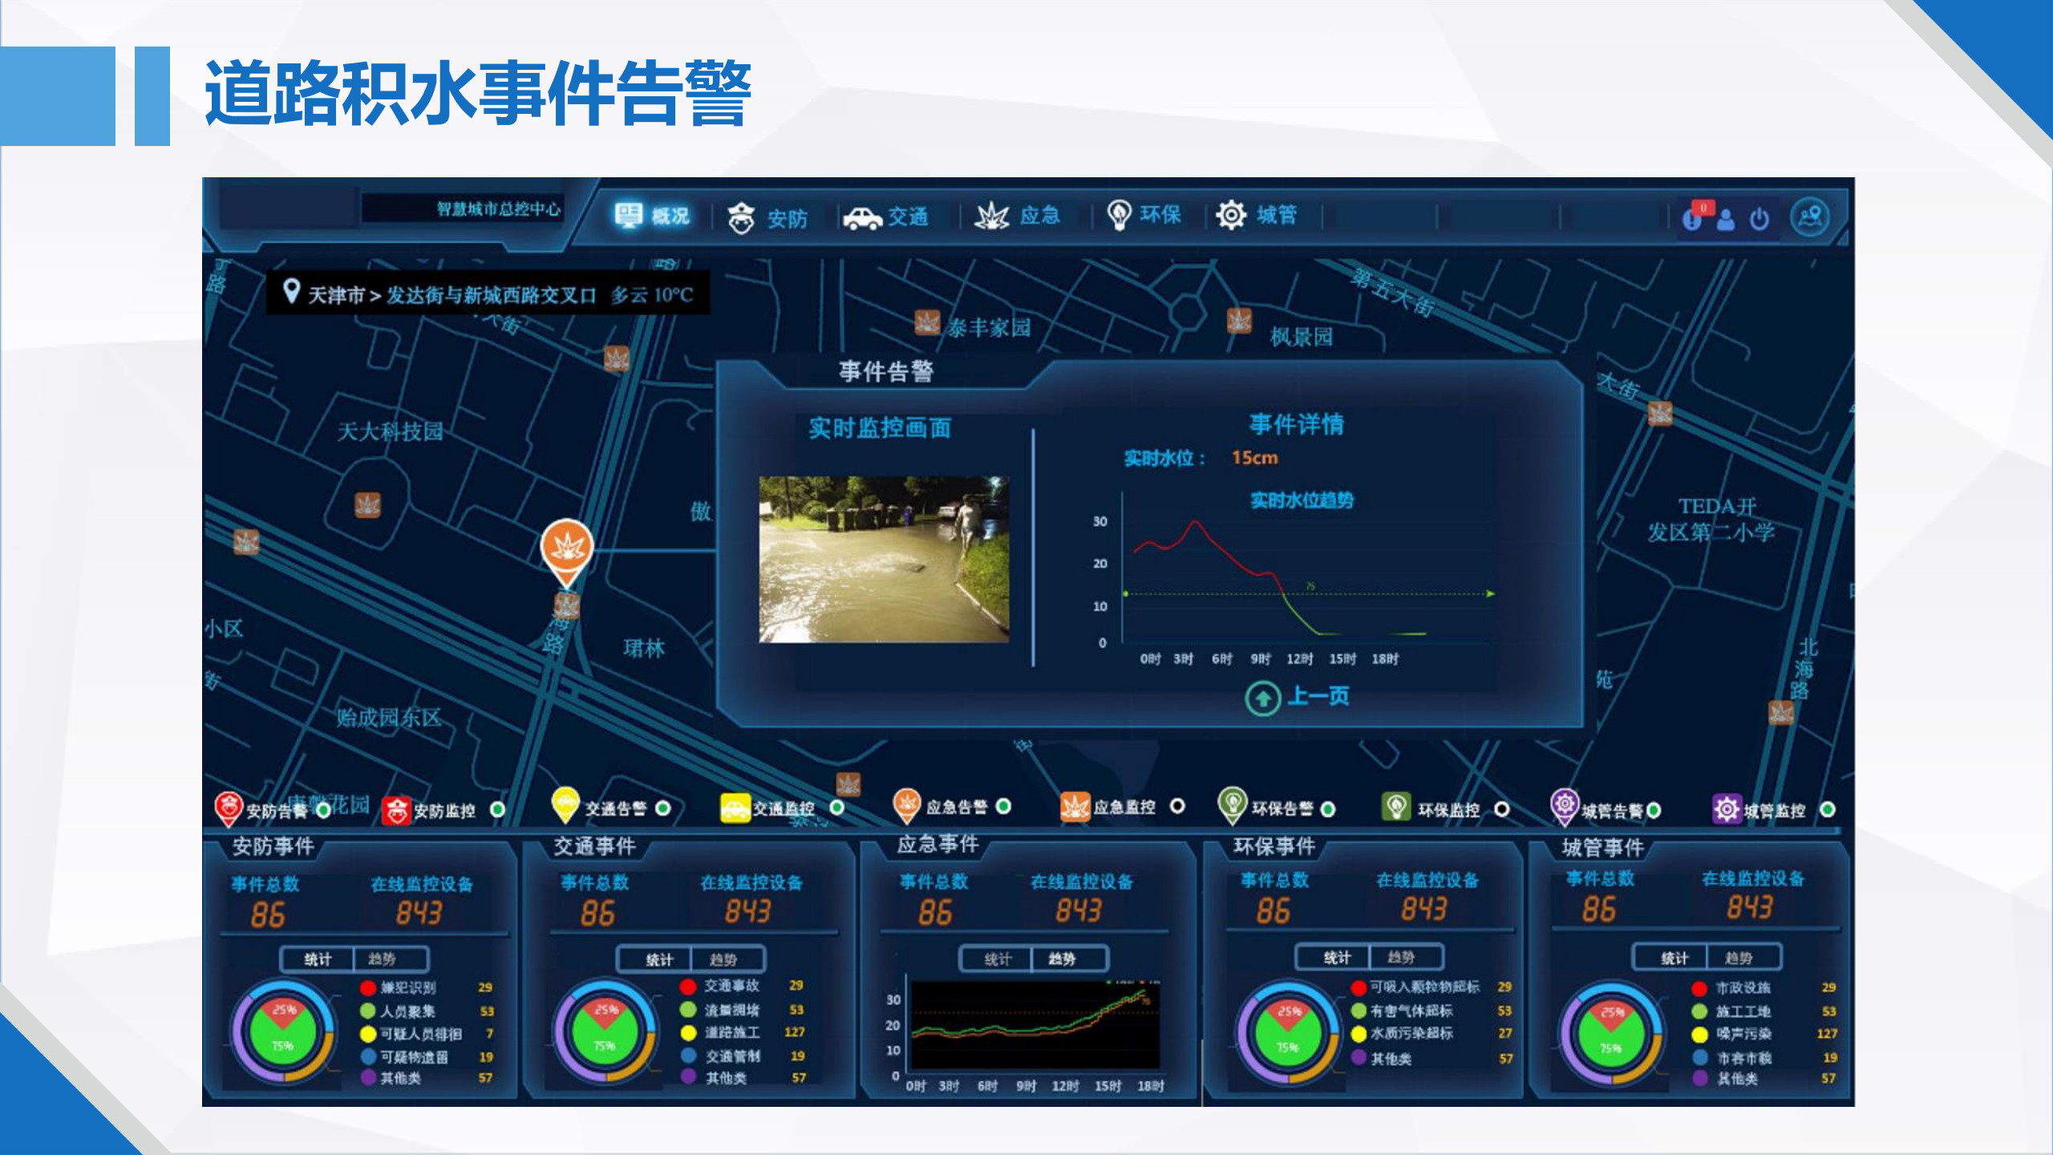Toggle the 交通告警 layer dot
The height and width of the screenshot is (1155, 2053).
[663, 808]
